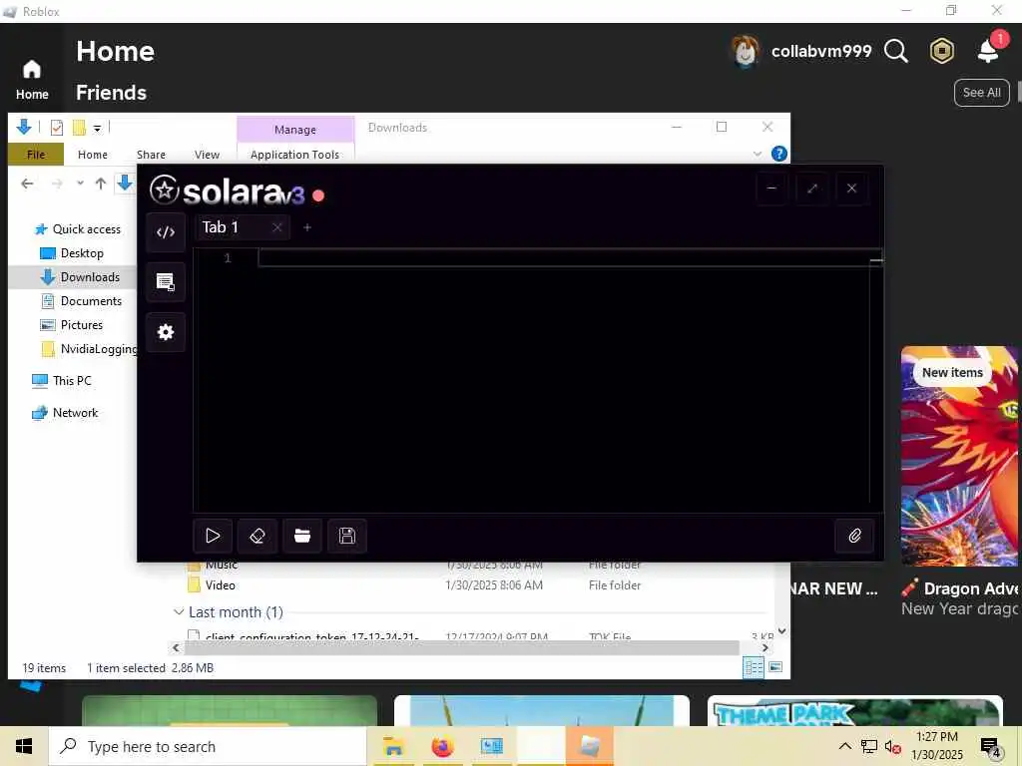The image size is (1022, 766).
Task: Select the NvidiaLogging folder in navigation pane
Action: (x=89, y=349)
